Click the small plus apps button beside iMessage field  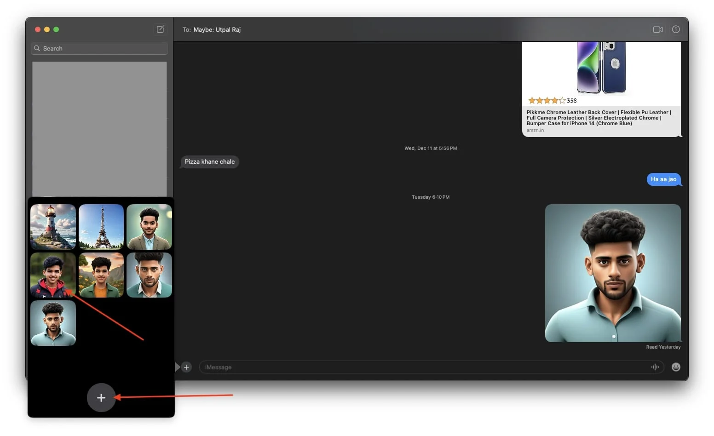coord(186,367)
